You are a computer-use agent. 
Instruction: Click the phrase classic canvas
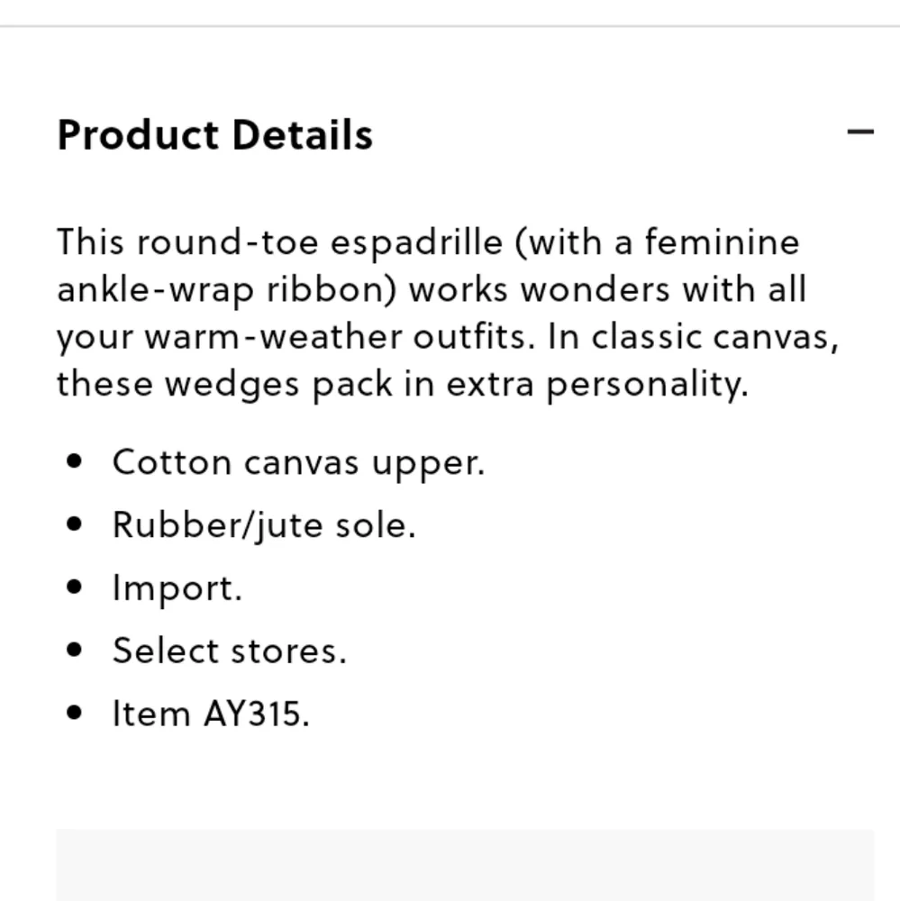(715, 337)
